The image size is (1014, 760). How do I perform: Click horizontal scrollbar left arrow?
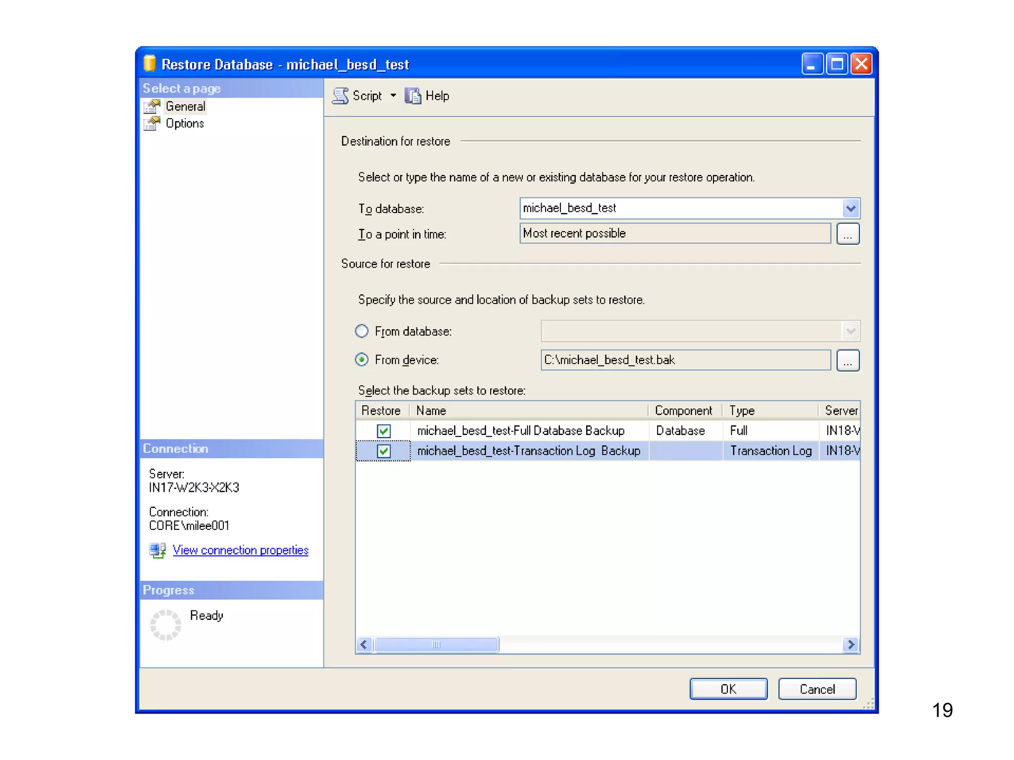tap(364, 644)
